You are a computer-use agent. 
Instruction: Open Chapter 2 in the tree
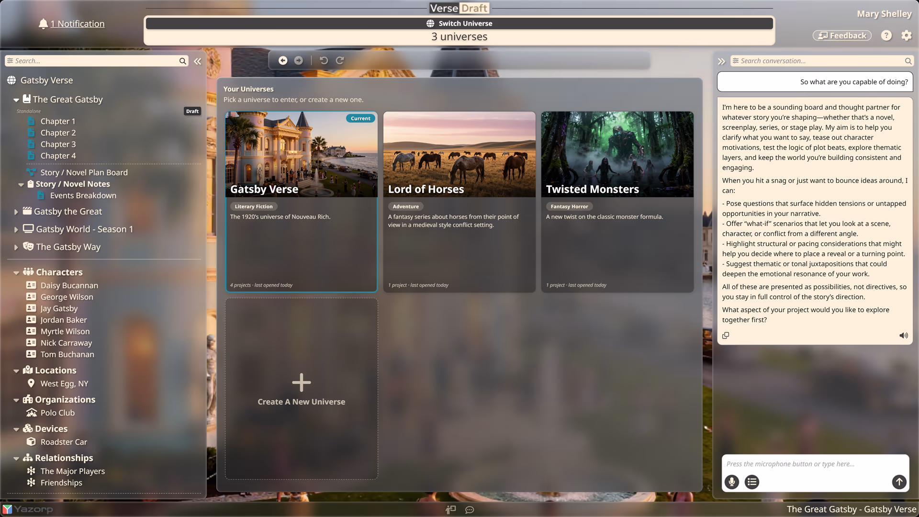[57, 133]
